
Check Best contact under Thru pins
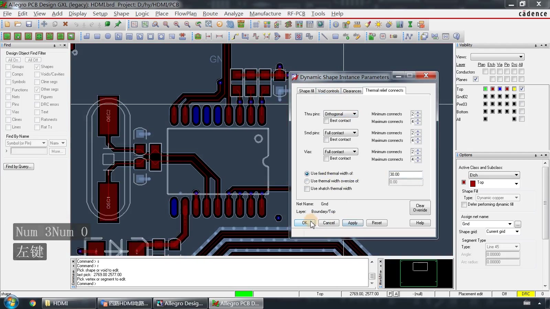(x=327, y=121)
